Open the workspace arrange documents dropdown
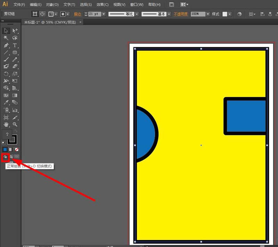The image size is (278, 247). pyautogui.click(x=184, y=5)
